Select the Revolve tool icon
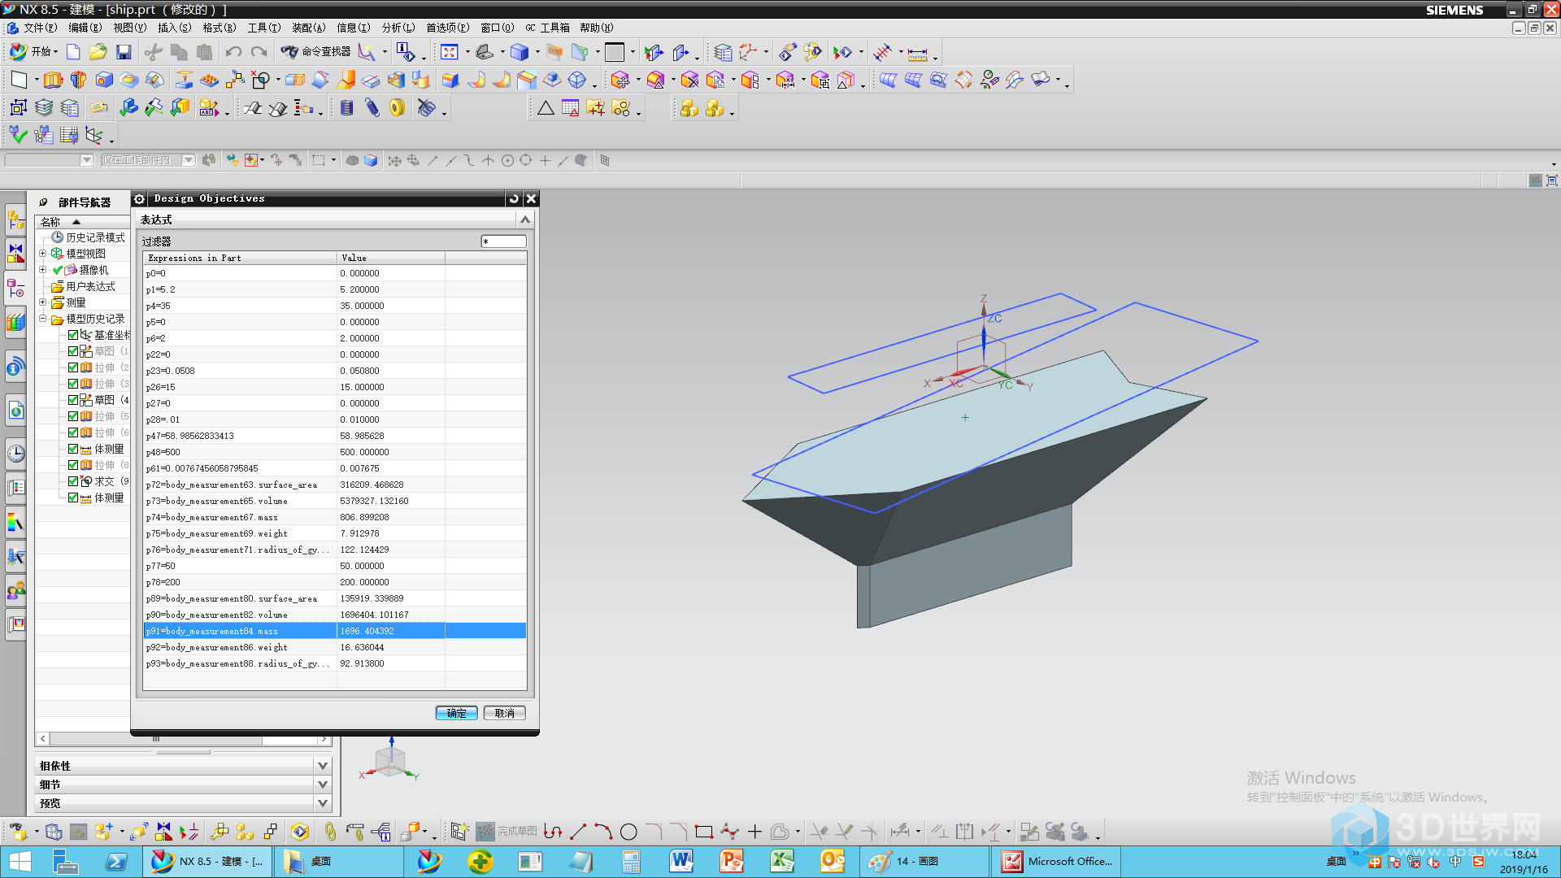 (x=78, y=80)
